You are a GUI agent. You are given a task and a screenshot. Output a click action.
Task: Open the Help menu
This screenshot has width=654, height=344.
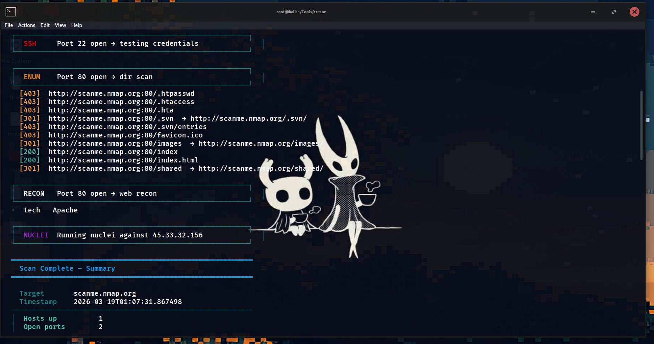point(77,25)
